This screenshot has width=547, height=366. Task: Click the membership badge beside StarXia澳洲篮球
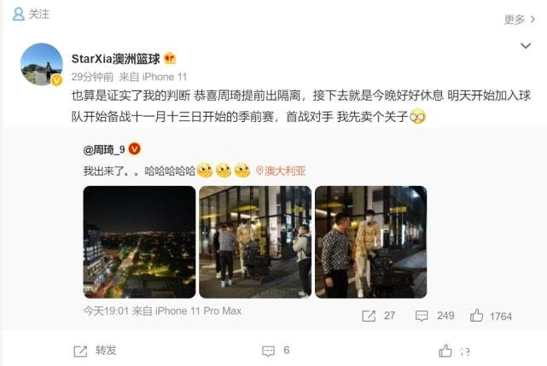170,58
